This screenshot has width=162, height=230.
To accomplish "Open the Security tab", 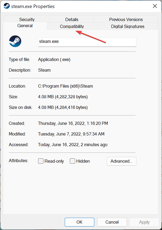I will (27, 19).
